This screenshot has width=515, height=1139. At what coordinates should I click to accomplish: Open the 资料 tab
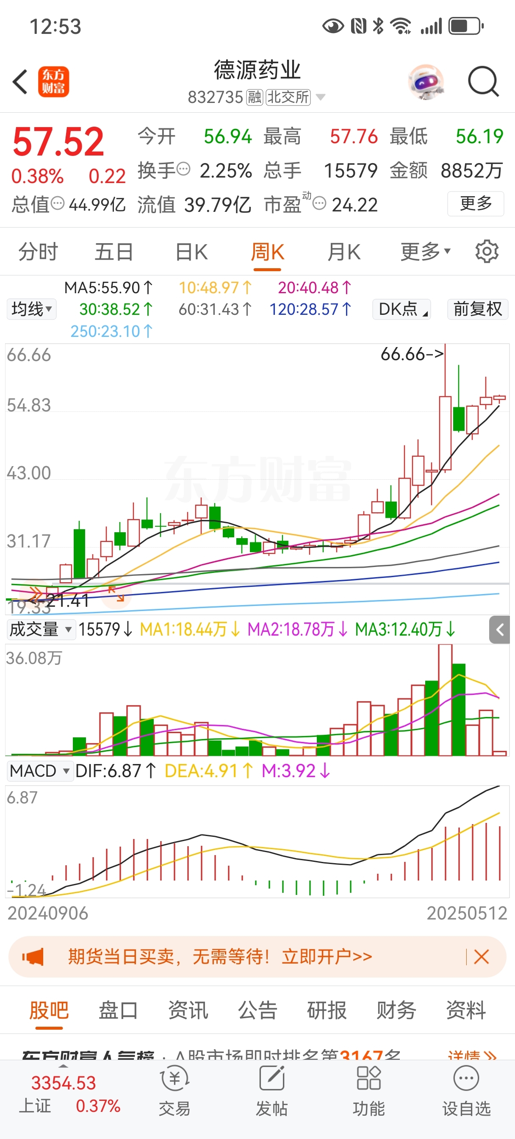coord(466,1010)
